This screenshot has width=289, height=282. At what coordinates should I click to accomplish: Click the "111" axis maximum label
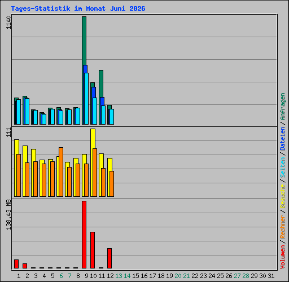8,132
